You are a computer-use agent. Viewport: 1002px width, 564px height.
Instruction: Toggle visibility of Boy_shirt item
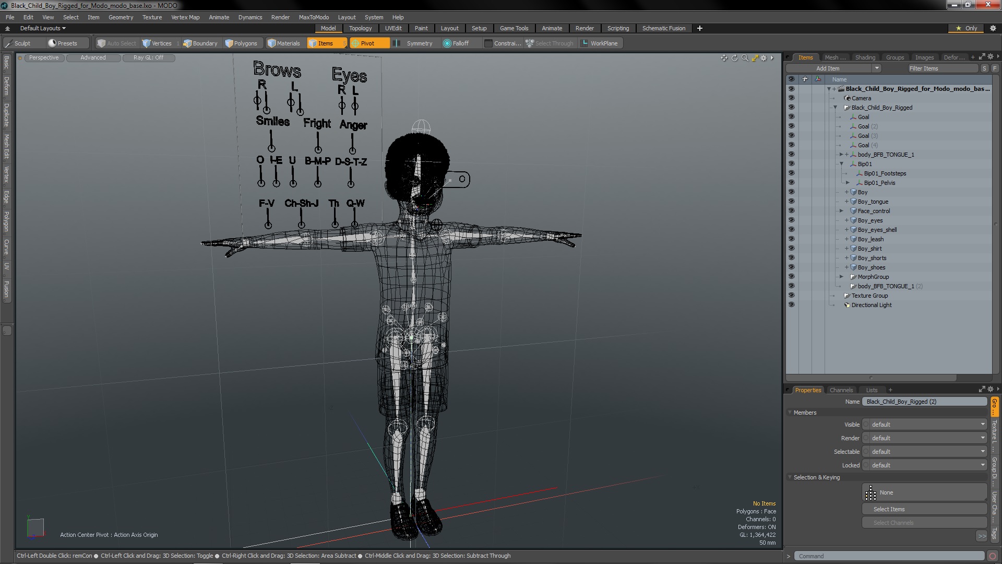791,249
